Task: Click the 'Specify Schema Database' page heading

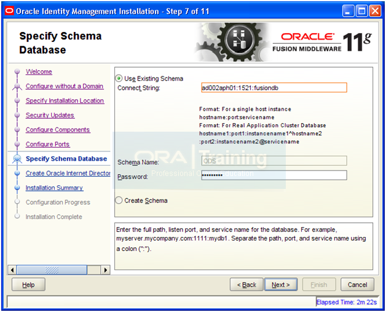Action: [x=60, y=43]
